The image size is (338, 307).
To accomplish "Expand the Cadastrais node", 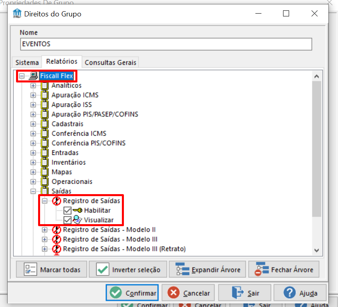I will (x=33, y=124).
